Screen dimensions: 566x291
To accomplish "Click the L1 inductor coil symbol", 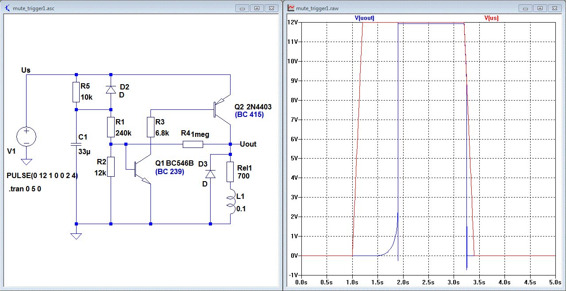I will tap(231, 201).
